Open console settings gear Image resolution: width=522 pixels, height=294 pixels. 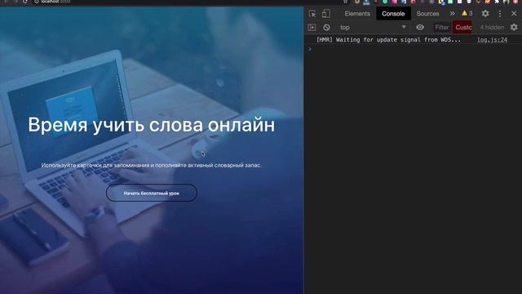(x=514, y=27)
